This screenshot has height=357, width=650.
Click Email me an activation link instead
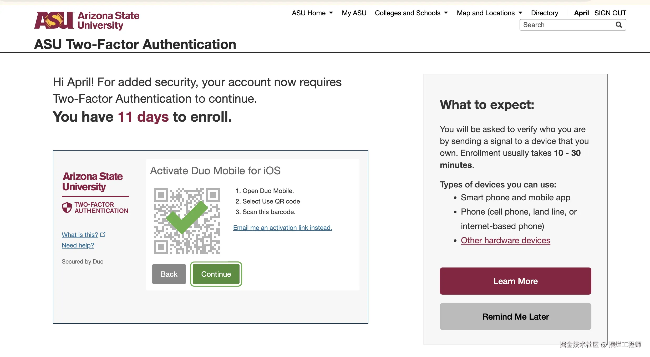(x=282, y=228)
